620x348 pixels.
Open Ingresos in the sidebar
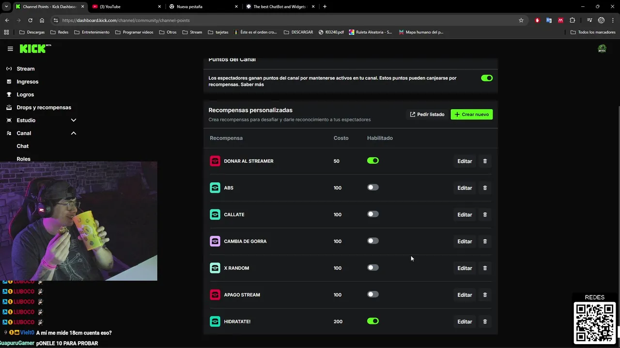click(x=27, y=82)
